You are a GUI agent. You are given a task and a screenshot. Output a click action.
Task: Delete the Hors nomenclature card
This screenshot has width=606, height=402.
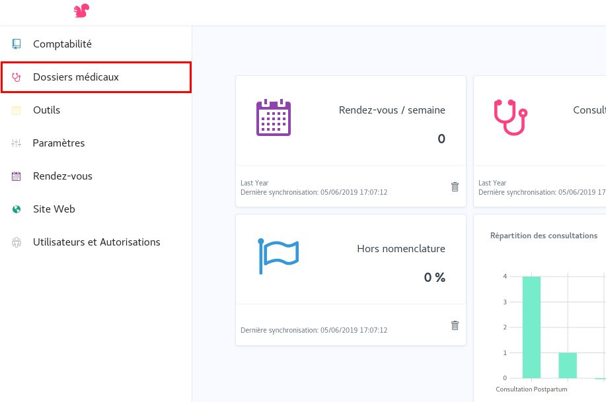tap(455, 325)
